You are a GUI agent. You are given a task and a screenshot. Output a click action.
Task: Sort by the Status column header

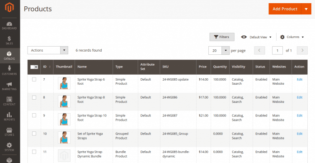click(261, 67)
